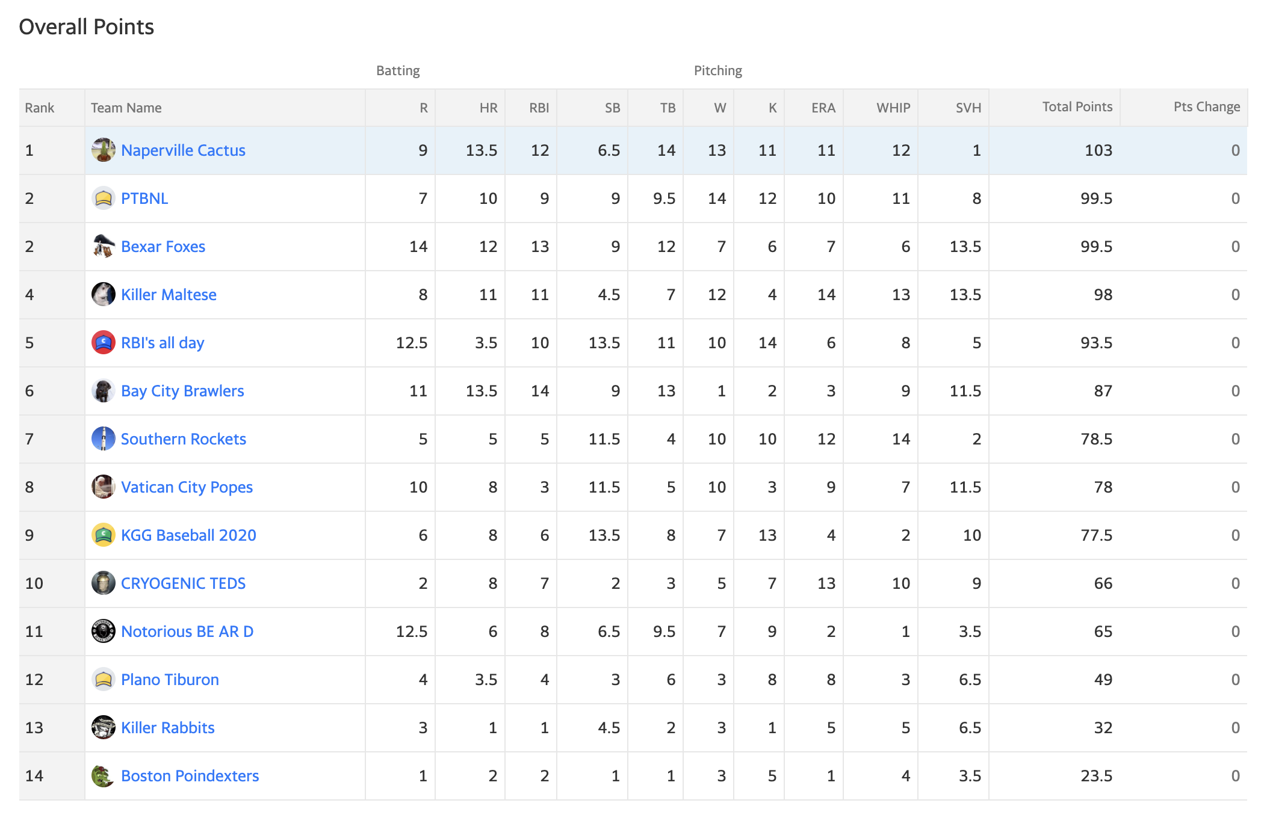
Task: Sort standings by ERA column header
Action: coord(823,108)
